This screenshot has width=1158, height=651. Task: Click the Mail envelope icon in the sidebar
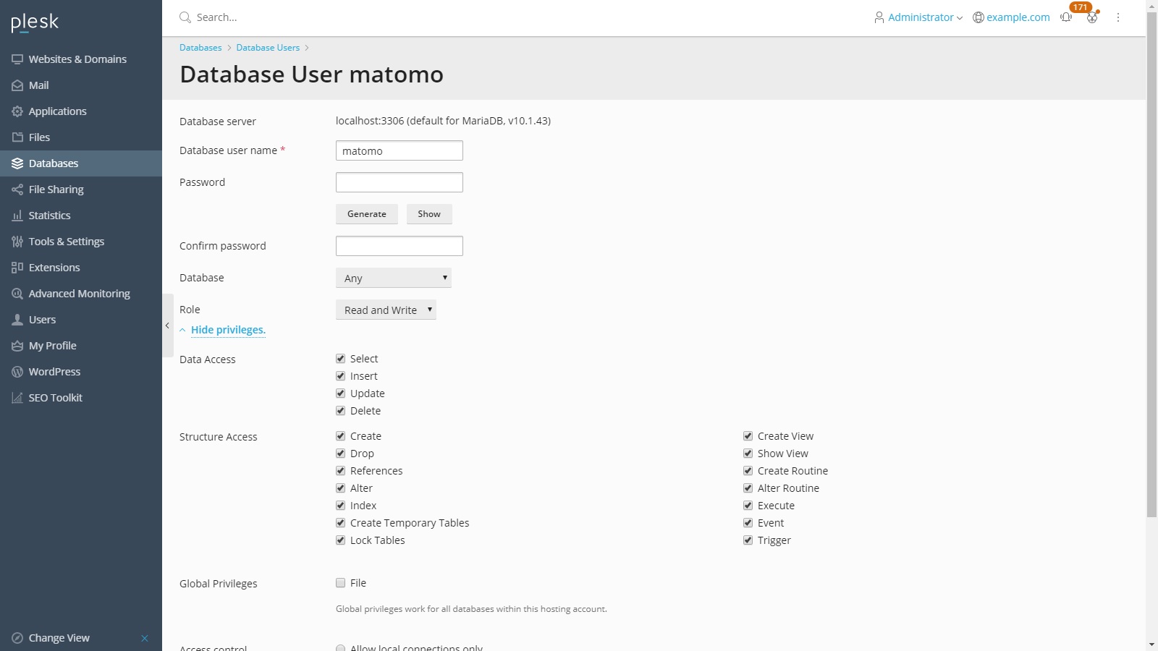17,85
